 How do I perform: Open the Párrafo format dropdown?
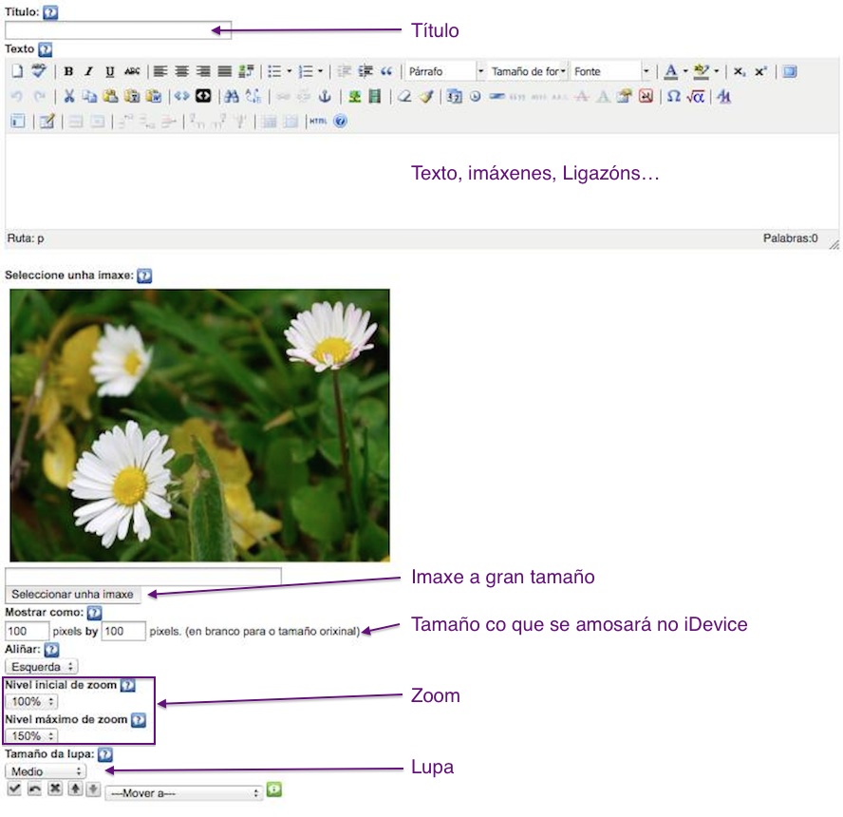pyautogui.click(x=444, y=71)
